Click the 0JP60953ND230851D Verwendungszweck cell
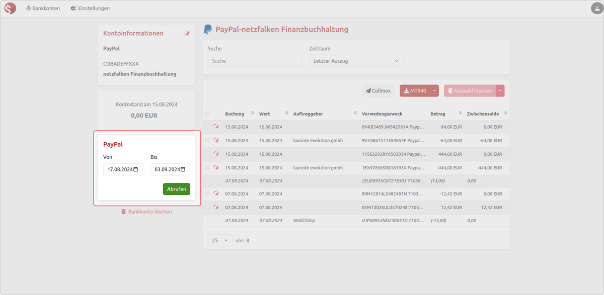Viewport: 604px width, 295px height. click(x=393, y=220)
